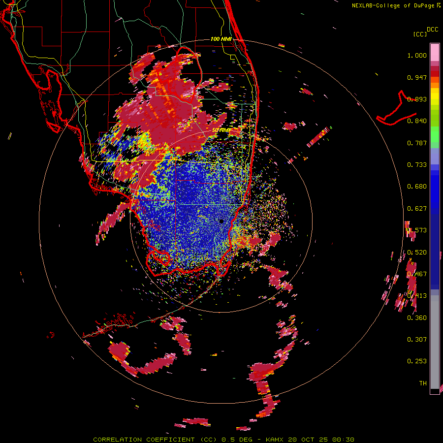This screenshot has width=443, height=443.
Task: Pick the pink top color bar segment
Action: [x=435, y=52]
